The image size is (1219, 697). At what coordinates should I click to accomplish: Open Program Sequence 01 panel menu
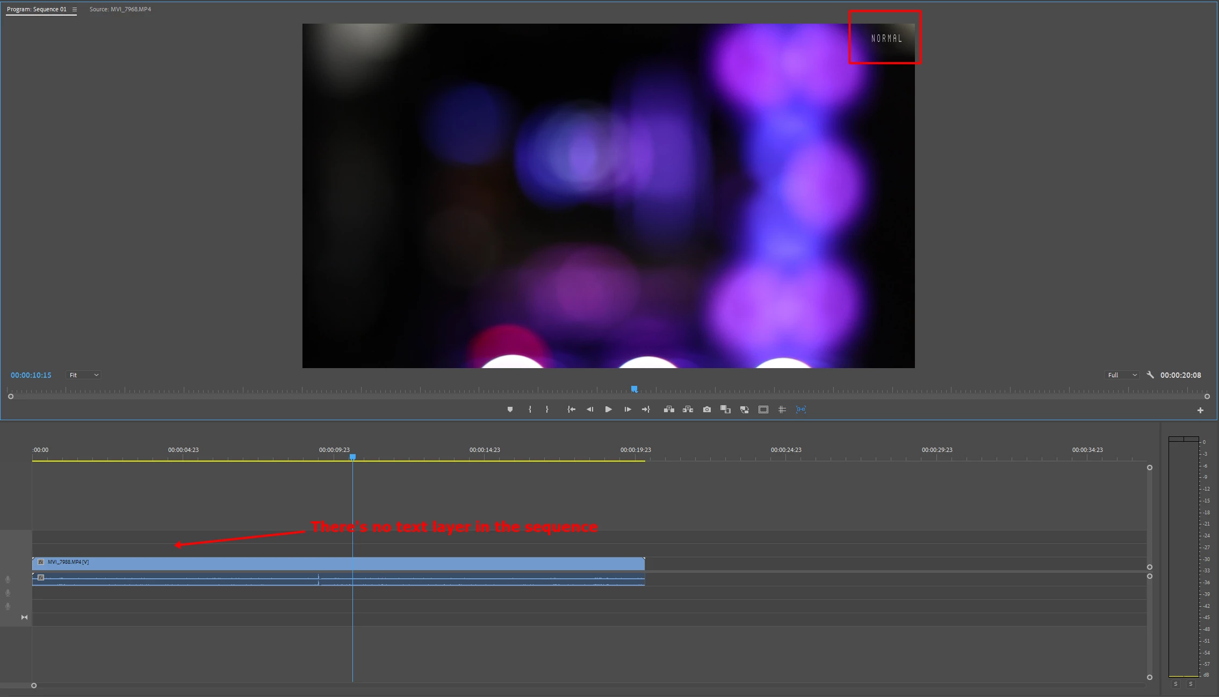pyautogui.click(x=75, y=9)
